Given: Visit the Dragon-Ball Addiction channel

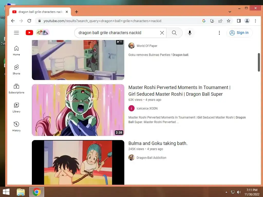Looking at the screenshot, I should [151, 158].
